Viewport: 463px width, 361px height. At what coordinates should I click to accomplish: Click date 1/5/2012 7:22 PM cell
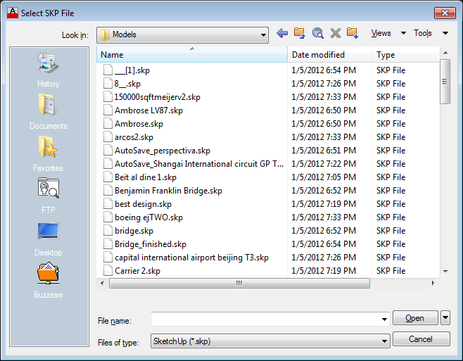point(324,164)
